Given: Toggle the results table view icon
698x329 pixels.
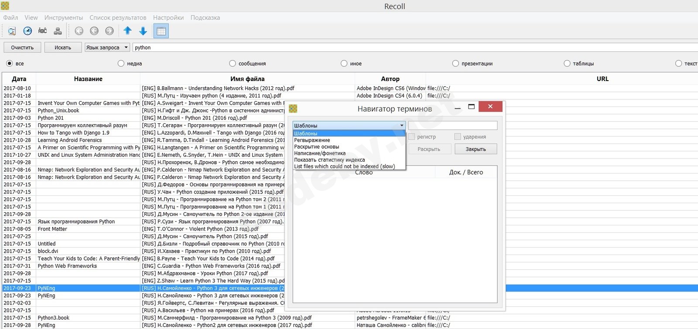Looking at the screenshot, I should 161,31.
